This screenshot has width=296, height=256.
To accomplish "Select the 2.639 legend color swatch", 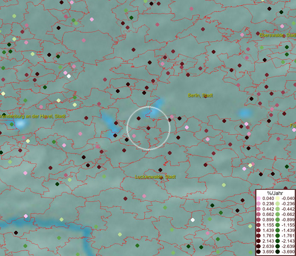I will (x=259, y=246).
